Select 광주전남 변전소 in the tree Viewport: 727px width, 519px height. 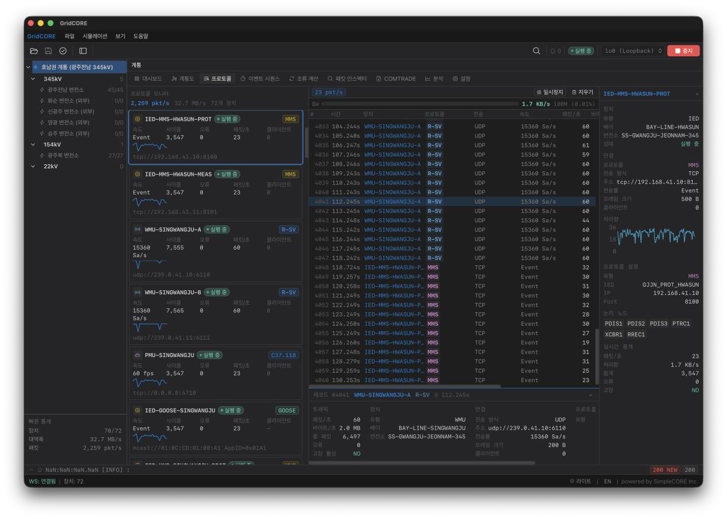click(x=76, y=90)
